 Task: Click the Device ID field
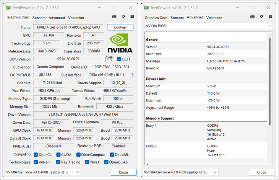click(111, 67)
